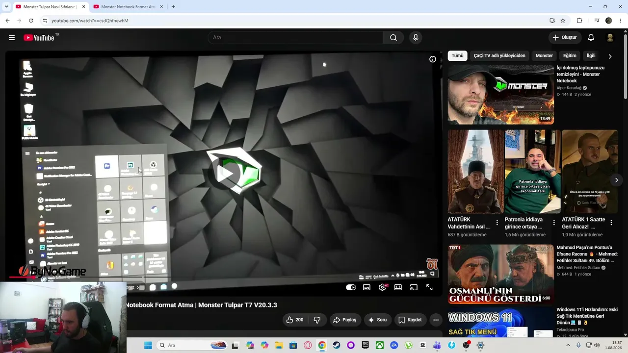628x353 pixels.
Task: Open the taskbar volume control
Action: click(x=597, y=345)
